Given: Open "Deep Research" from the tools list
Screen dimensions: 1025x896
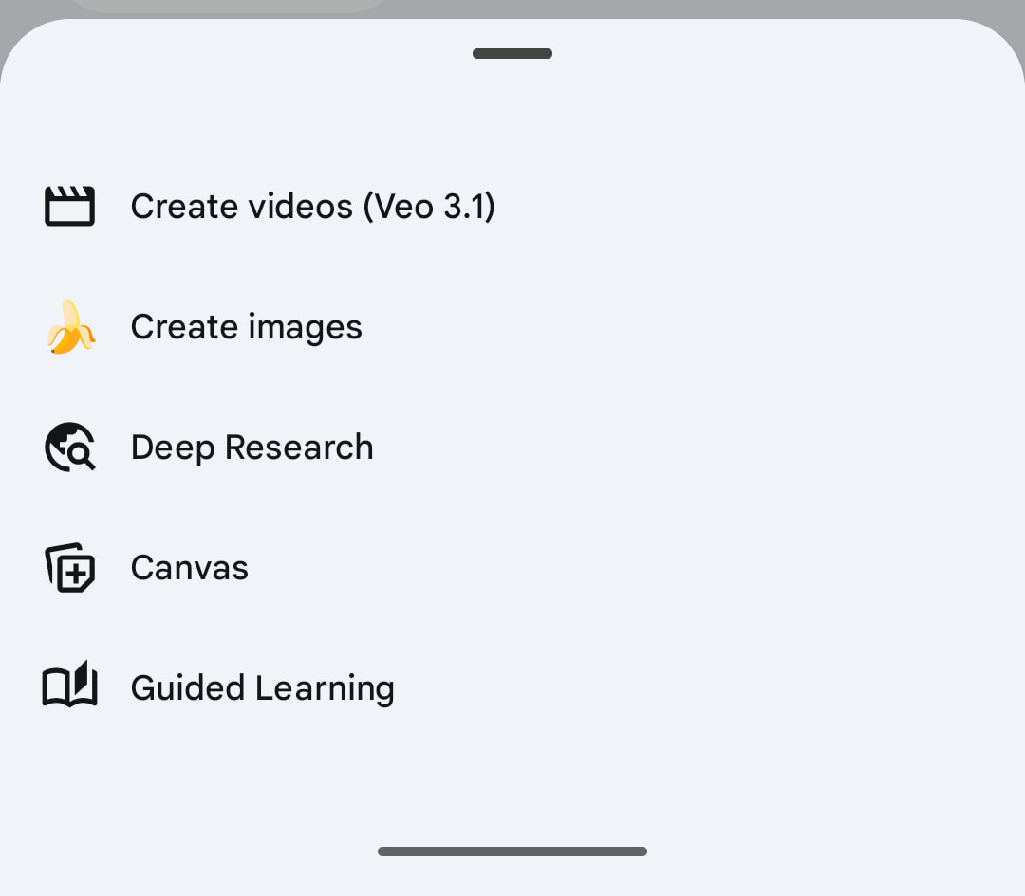Looking at the screenshot, I should 252,448.
